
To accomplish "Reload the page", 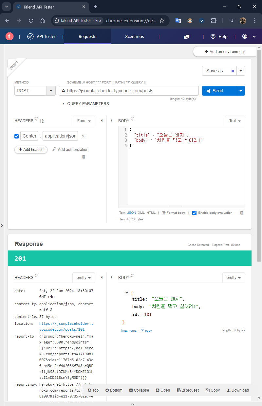I will (31, 20).
